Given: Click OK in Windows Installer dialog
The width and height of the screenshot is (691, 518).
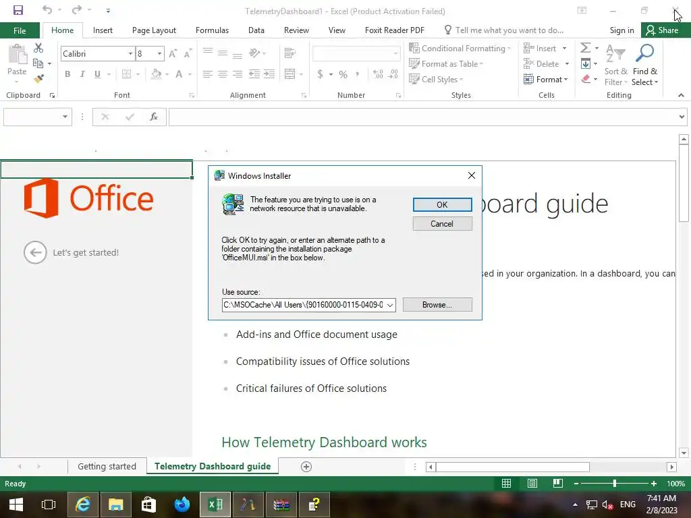Looking at the screenshot, I should [443, 205].
